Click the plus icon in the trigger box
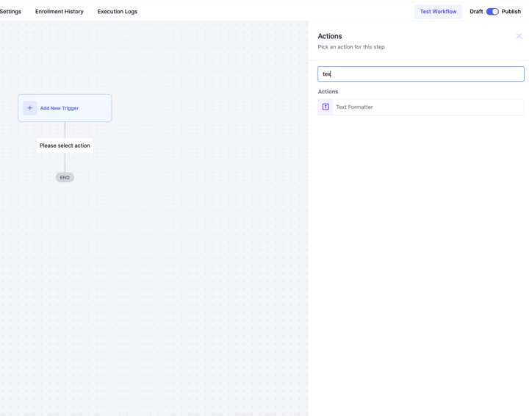Image resolution: width=529 pixels, height=416 pixels. pyautogui.click(x=30, y=108)
